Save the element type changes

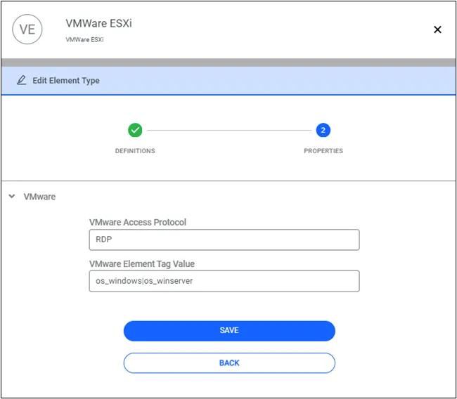[229, 331]
